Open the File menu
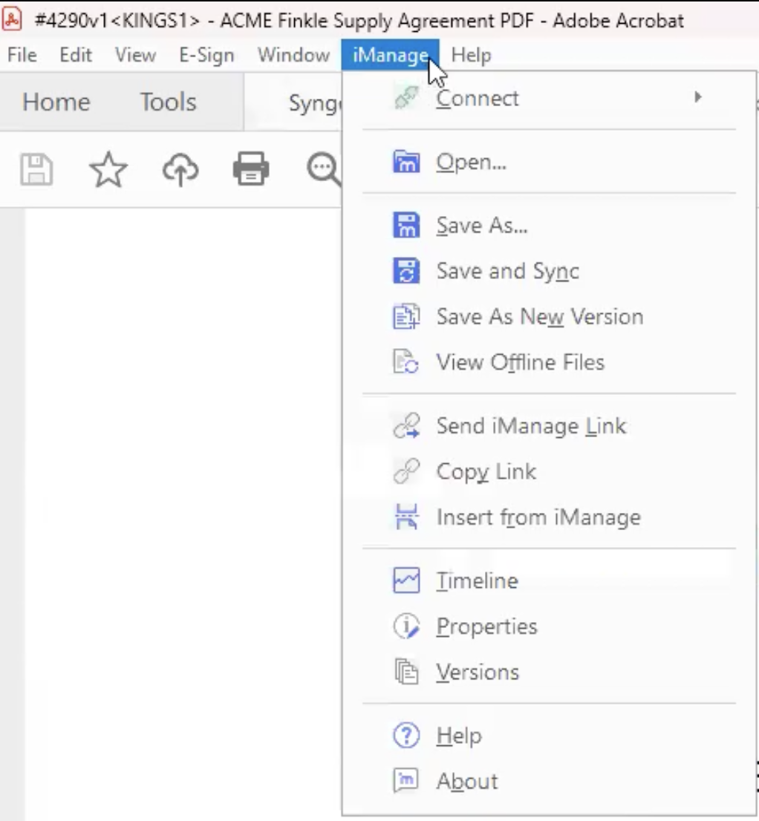Screen dimensions: 759x821 [22, 55]
